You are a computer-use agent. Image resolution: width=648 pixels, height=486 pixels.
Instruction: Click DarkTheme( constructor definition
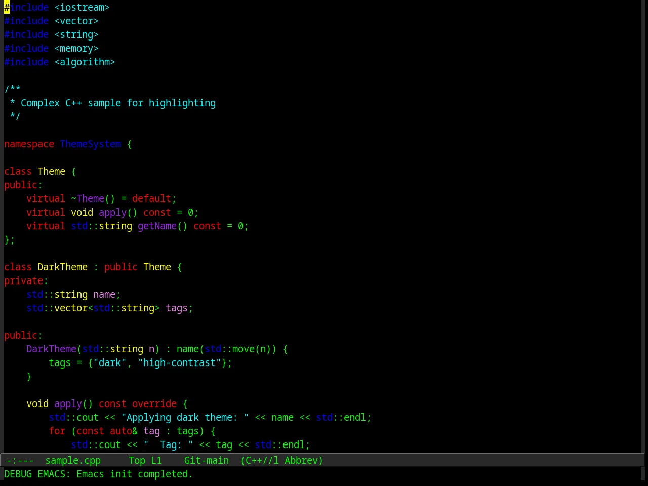54,349
